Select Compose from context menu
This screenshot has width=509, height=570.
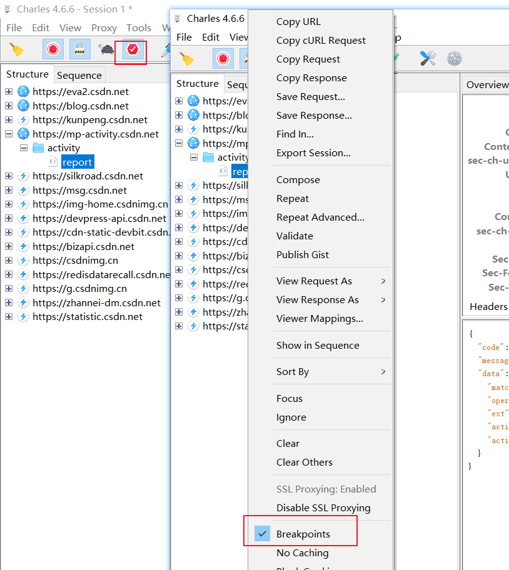(x=298, y=180)
